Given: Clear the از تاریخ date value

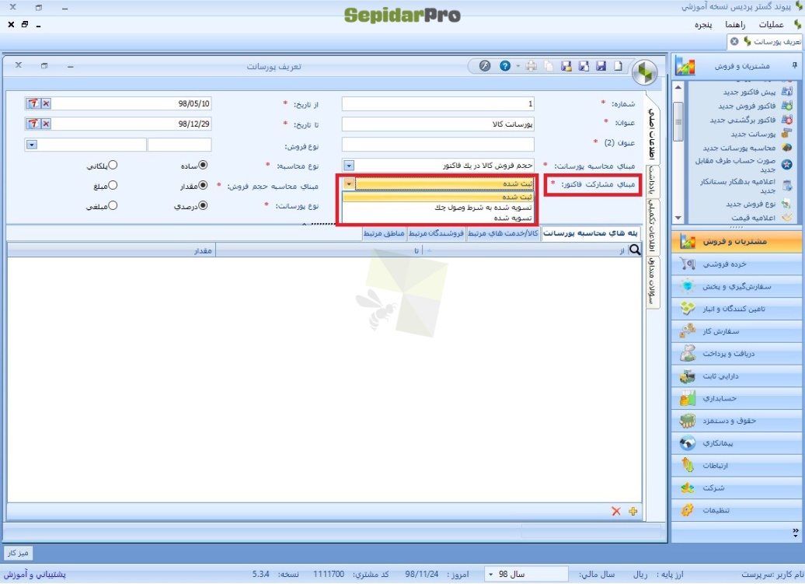Looking at the screenshot, I should coord(46,103).
